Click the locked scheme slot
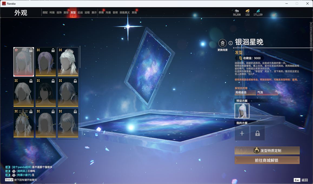Screen dimensions: 313x184 (258, 133)
